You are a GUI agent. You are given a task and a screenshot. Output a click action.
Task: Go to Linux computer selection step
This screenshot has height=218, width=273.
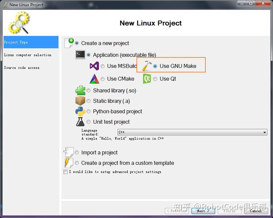coord(31,55)
